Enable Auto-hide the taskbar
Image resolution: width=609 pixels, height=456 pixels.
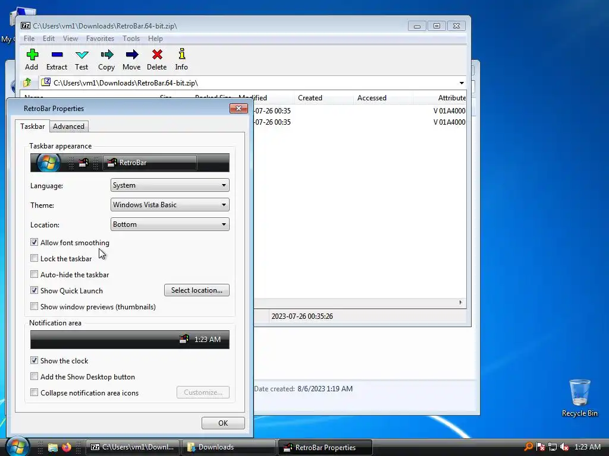coord(34,274)
